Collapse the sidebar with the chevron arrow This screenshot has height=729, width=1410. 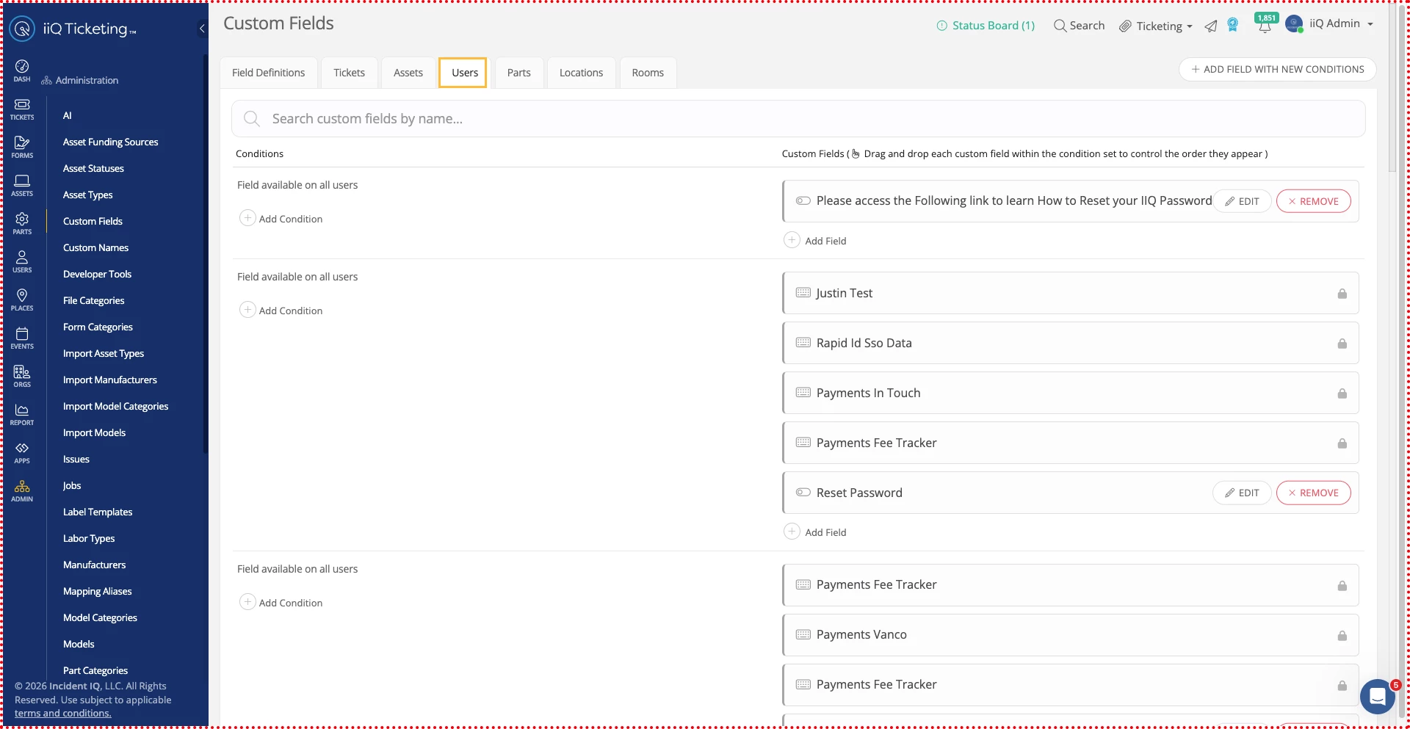pos(202,29)
